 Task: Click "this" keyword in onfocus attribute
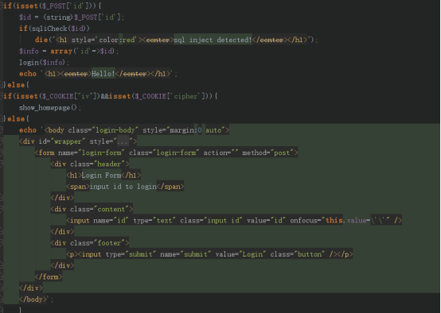[334, 221]
